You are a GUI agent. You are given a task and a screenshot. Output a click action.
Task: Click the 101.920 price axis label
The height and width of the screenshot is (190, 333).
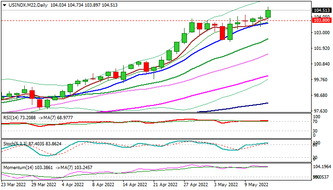(x=321, y=48)
